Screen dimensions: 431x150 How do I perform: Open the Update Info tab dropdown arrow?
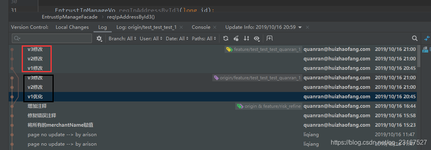point(300,28)
